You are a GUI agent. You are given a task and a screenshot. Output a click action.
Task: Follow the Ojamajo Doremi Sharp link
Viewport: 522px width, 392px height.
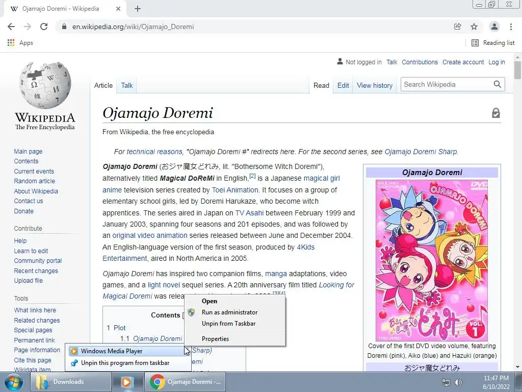[x=421, y=152]
